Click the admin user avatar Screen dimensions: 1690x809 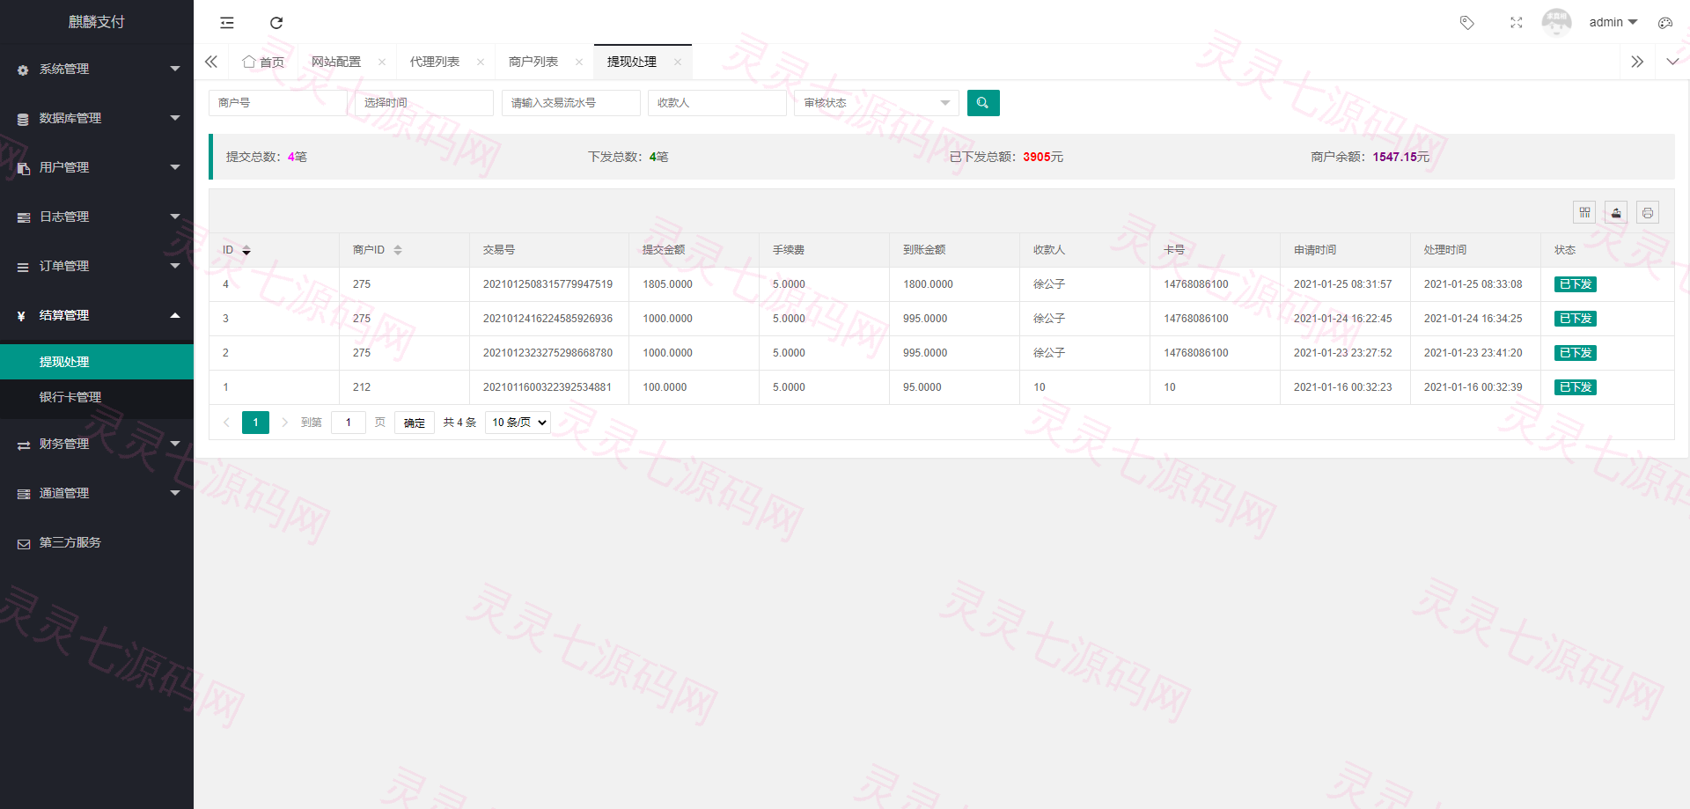1556,23
